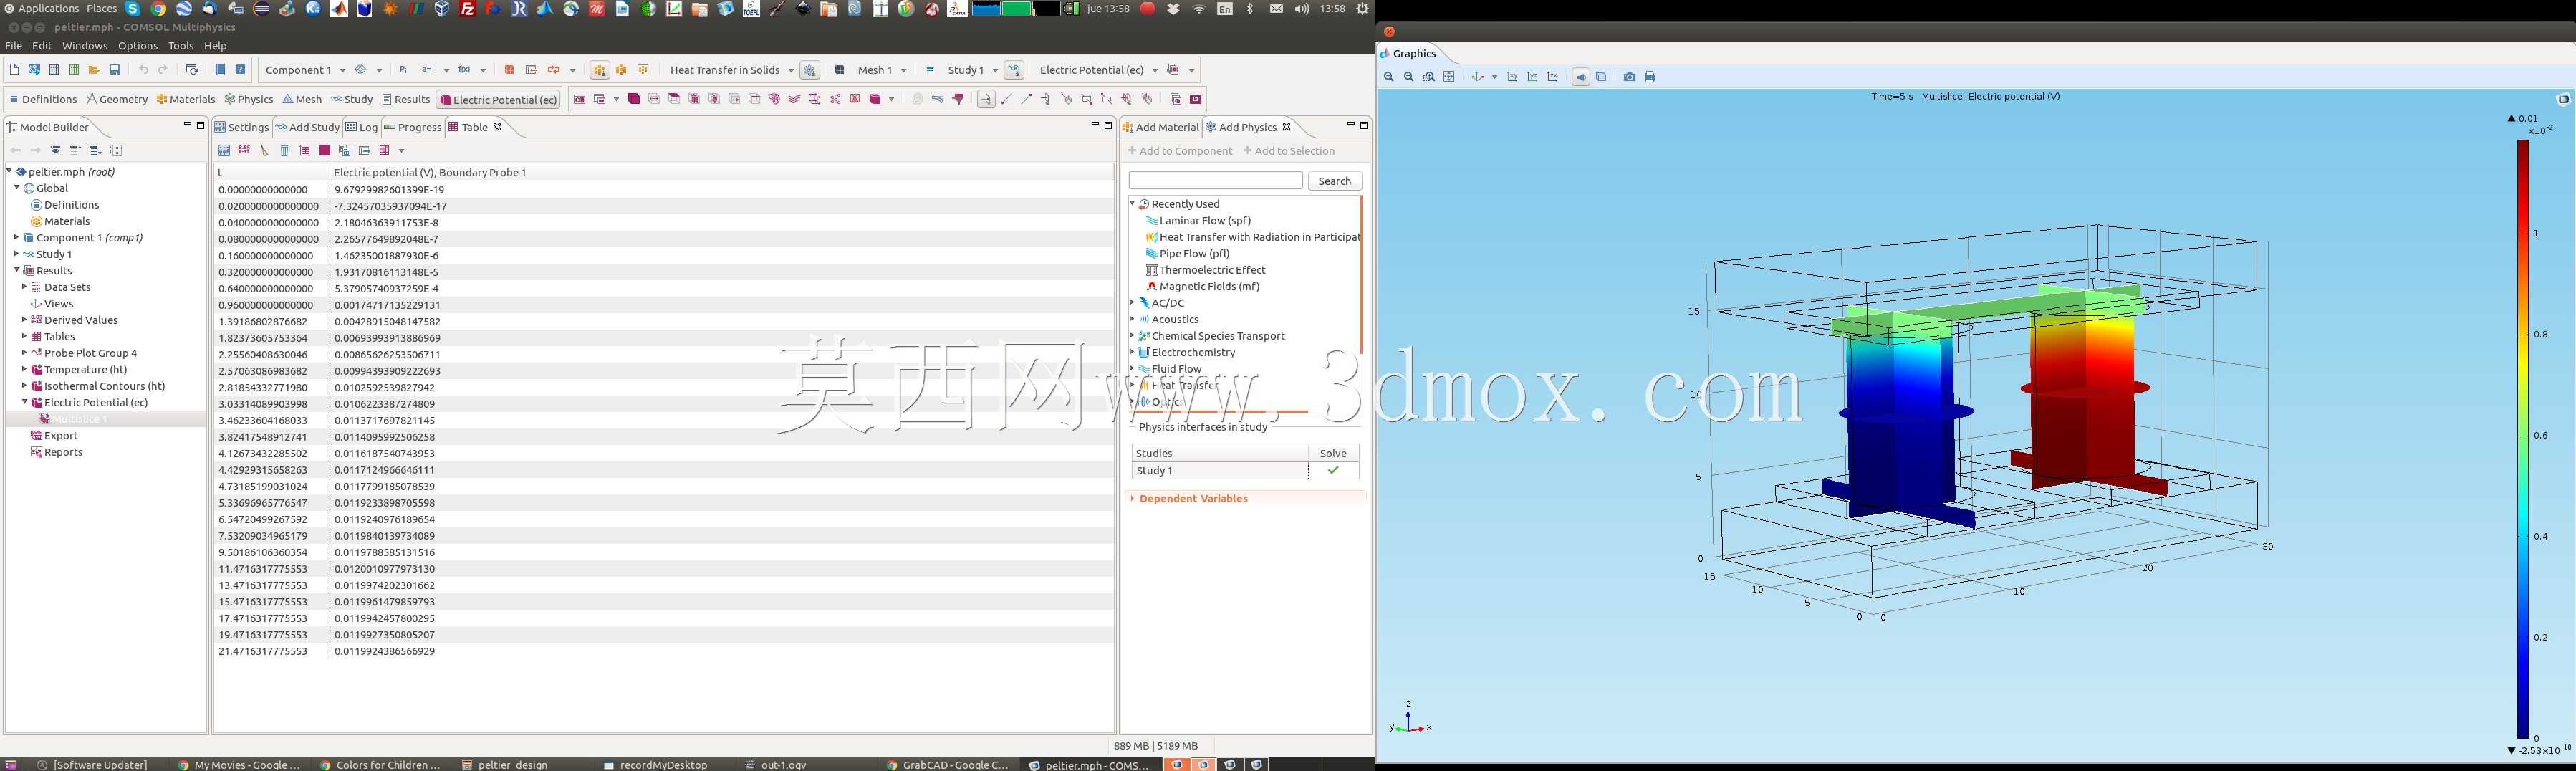Open the Go to Default View dropdown arrow
2576x771 pixels.
[1495, 77]
